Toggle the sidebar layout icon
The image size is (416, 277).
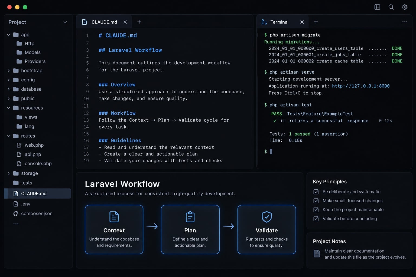377,7
